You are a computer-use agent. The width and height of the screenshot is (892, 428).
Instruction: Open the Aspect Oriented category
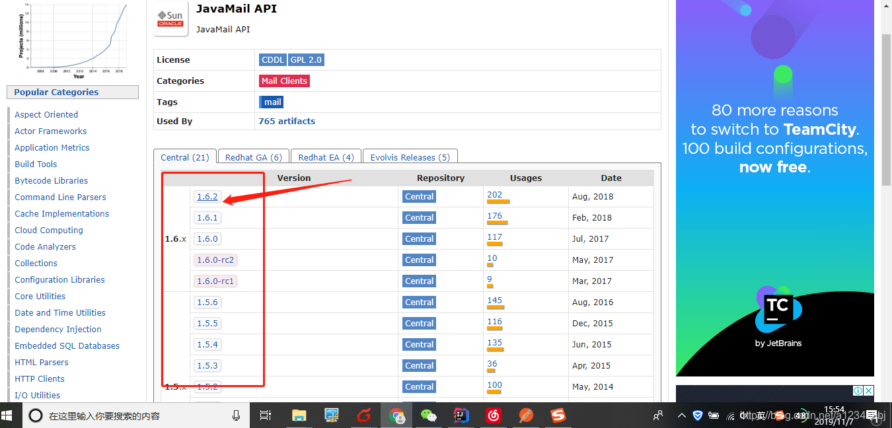tap(46, 114)
